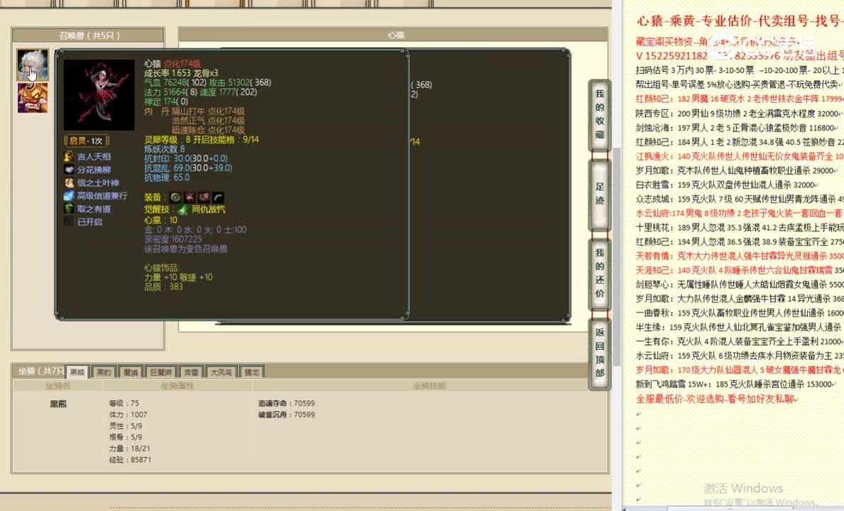Click the 召唤兽（共5只）panel header
This screenshot has height=511, width=844.
point(89,35)
